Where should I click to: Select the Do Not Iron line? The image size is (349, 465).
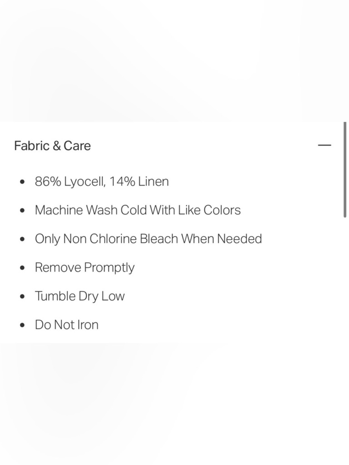click(67, 325)
